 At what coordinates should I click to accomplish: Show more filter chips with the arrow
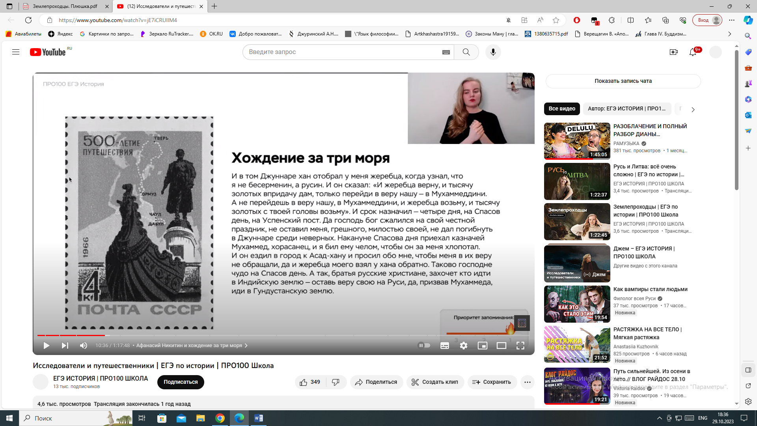click(693, 109)
